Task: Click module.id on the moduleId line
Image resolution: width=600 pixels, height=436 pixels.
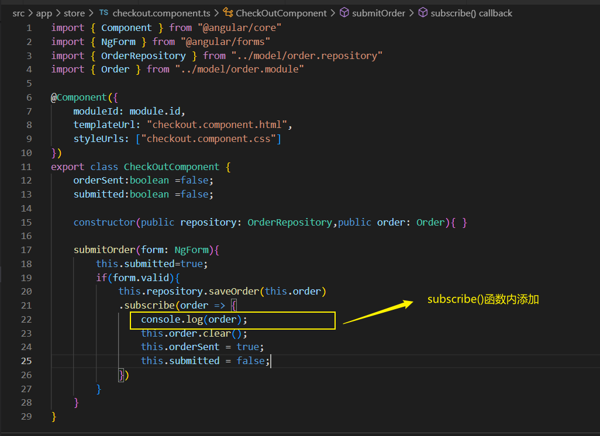Action: point(154,111)
